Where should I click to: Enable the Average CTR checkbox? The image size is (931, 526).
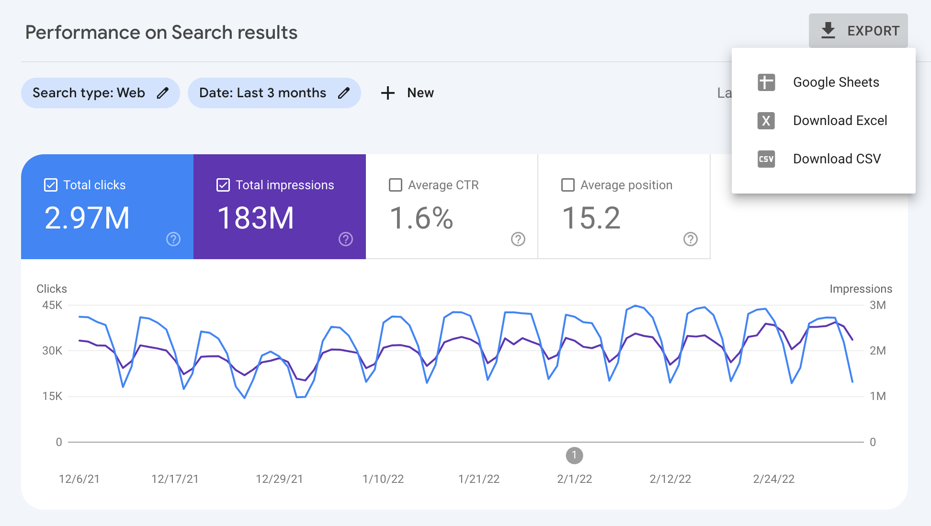coord(395,185)
